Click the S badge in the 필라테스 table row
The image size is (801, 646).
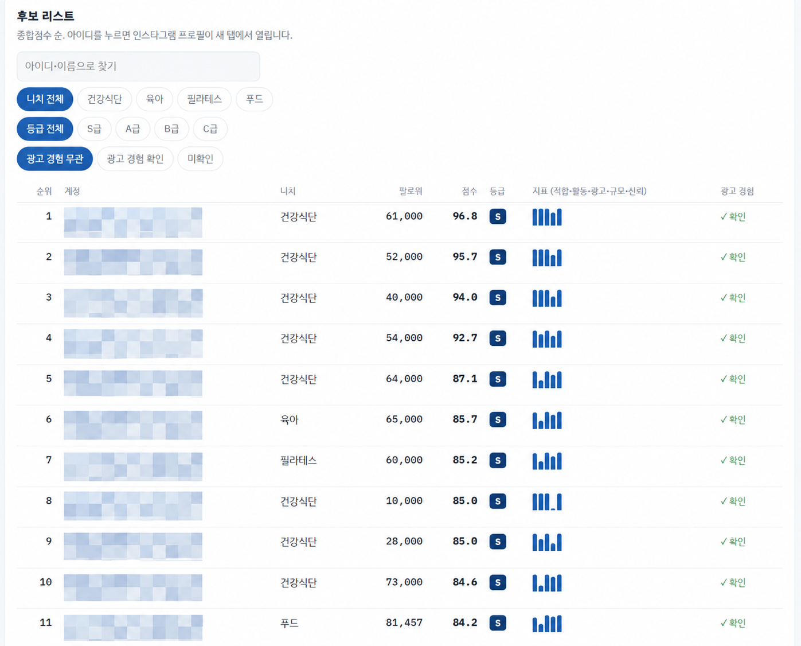[x=498, y=461]
